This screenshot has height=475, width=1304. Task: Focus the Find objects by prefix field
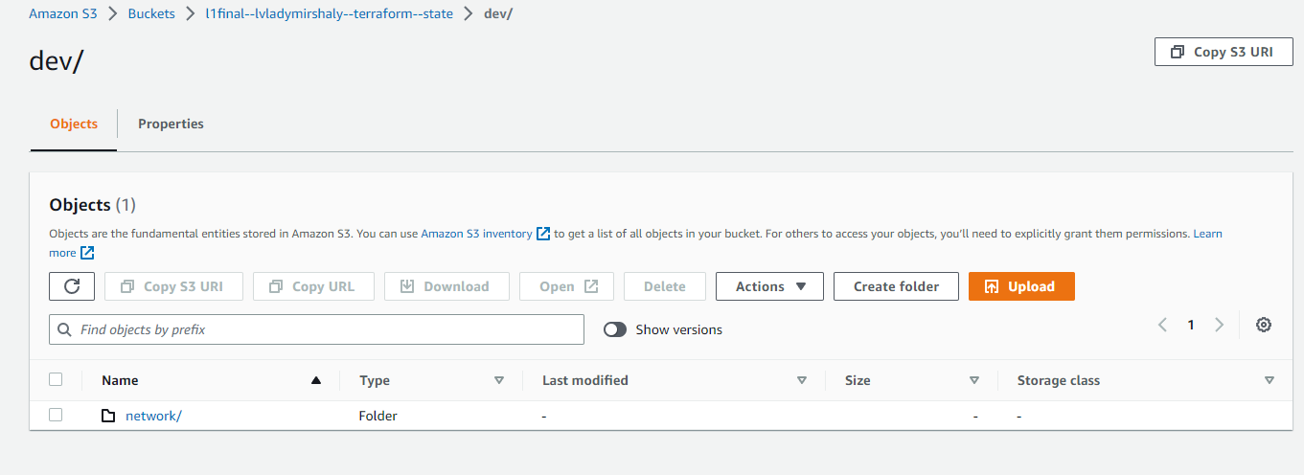point(316,329)
